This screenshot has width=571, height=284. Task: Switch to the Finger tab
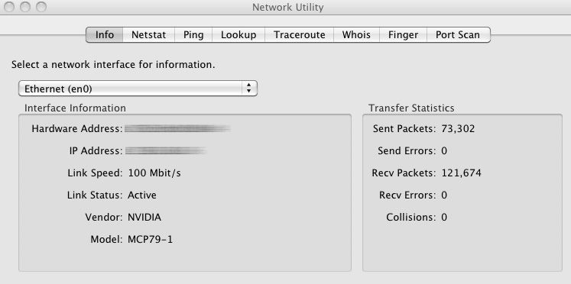403,35
